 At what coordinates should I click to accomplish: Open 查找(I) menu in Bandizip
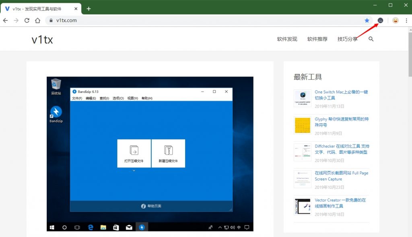pos(104,98)
